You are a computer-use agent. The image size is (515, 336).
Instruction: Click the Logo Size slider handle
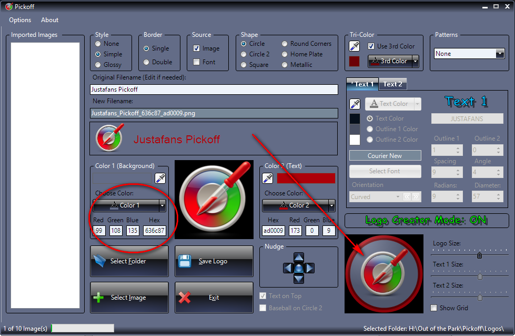tap(479, 255)
